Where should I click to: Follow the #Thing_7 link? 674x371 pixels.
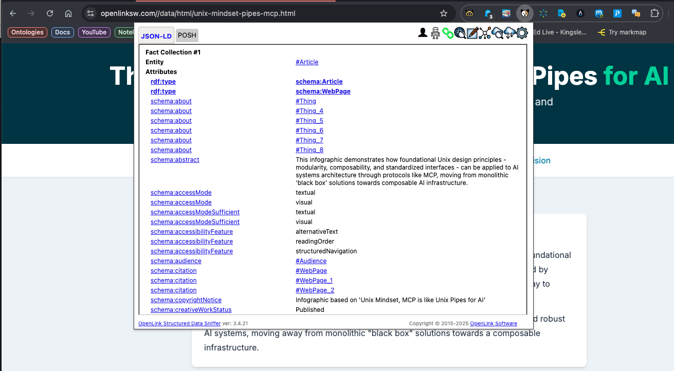[309, 140]
